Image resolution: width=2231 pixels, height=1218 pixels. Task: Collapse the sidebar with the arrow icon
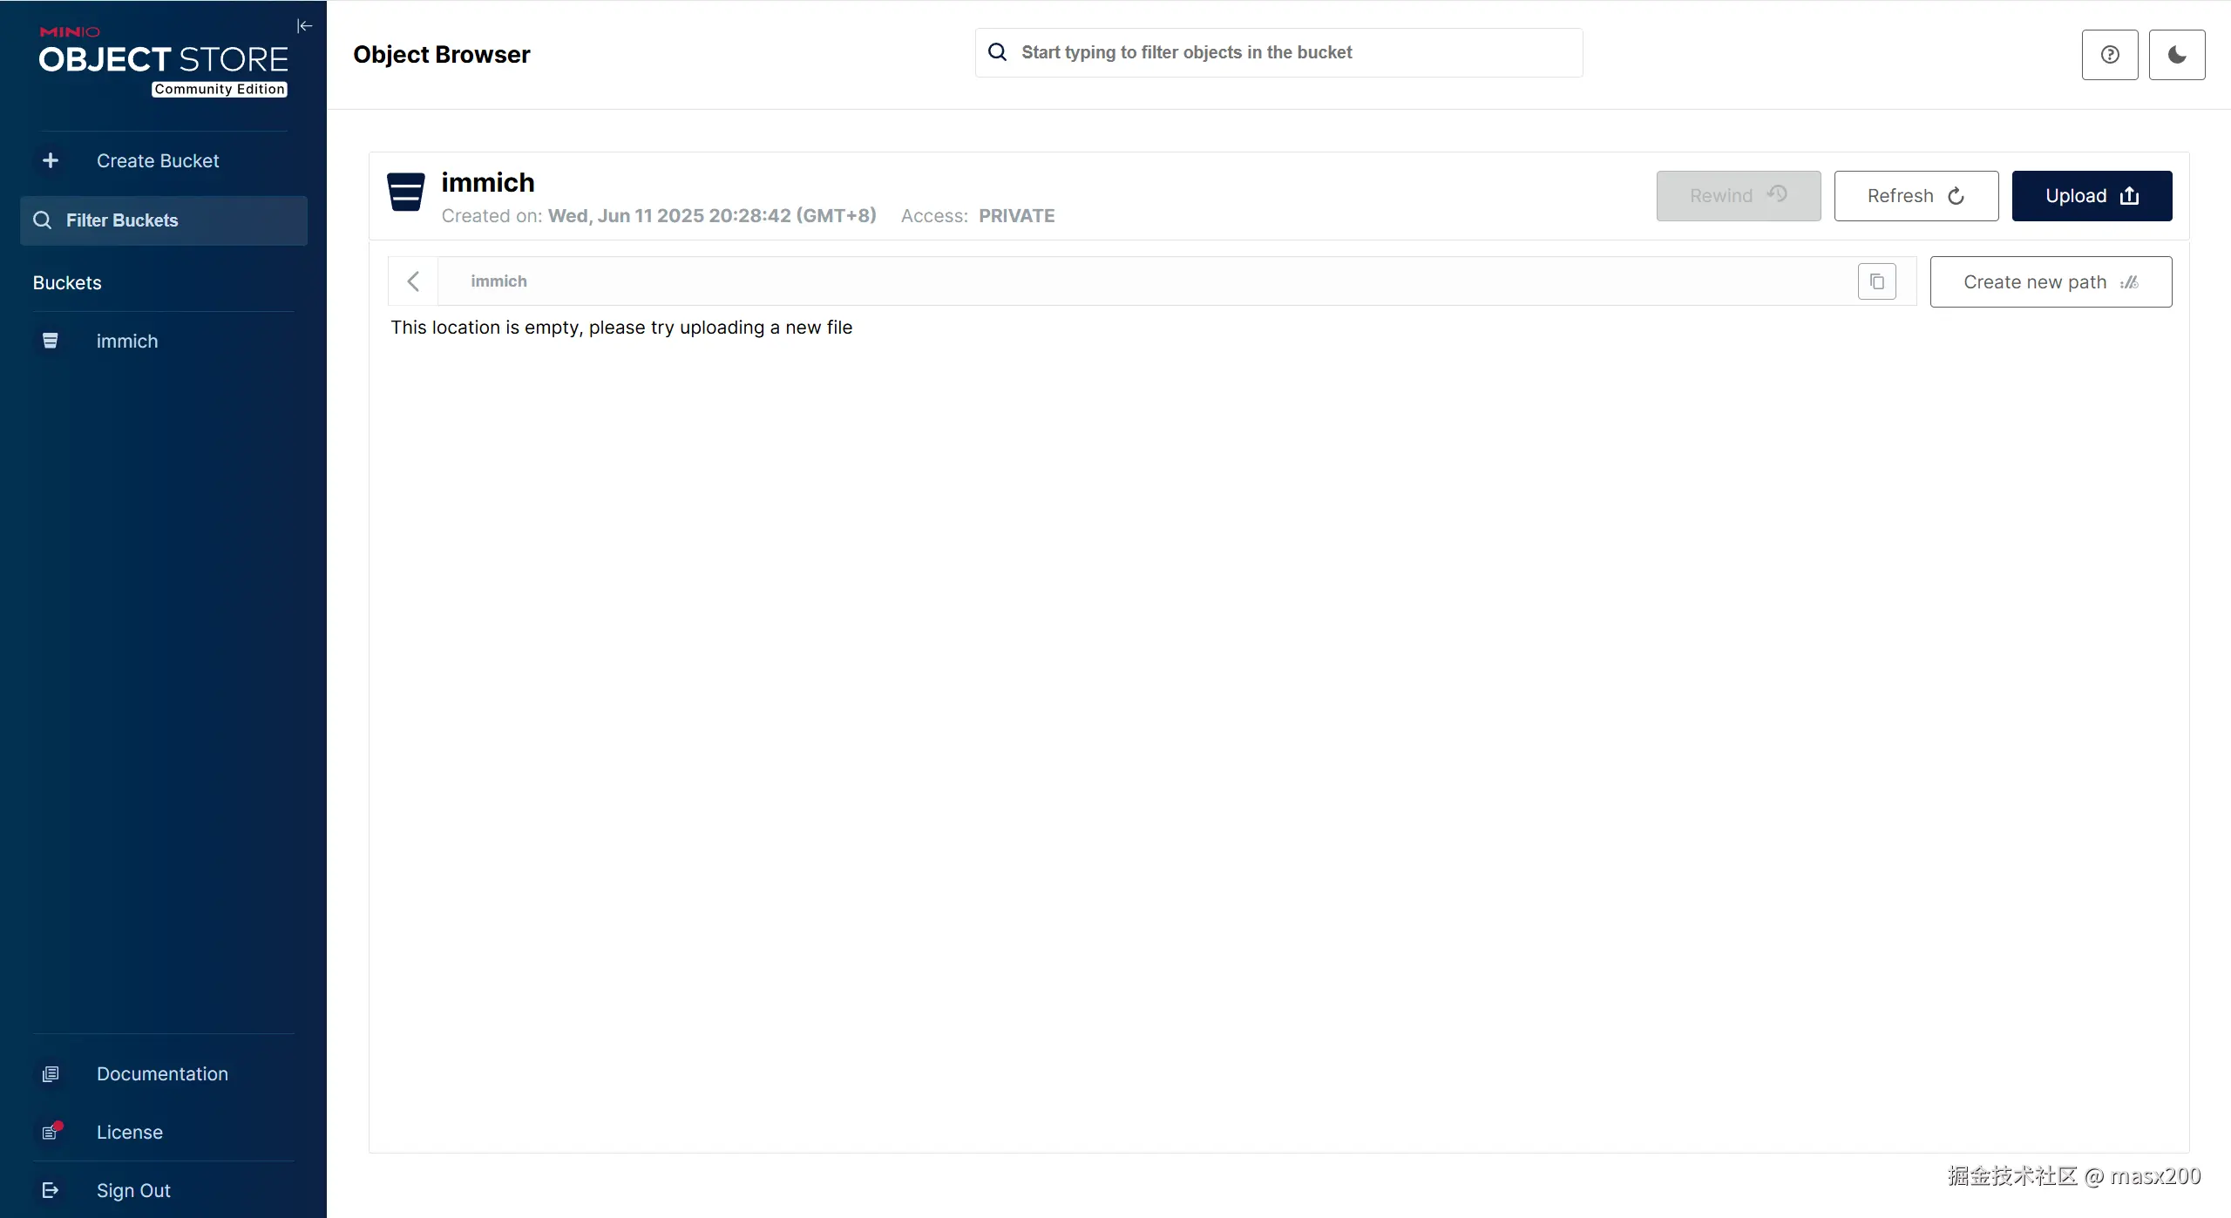[304, 26]
